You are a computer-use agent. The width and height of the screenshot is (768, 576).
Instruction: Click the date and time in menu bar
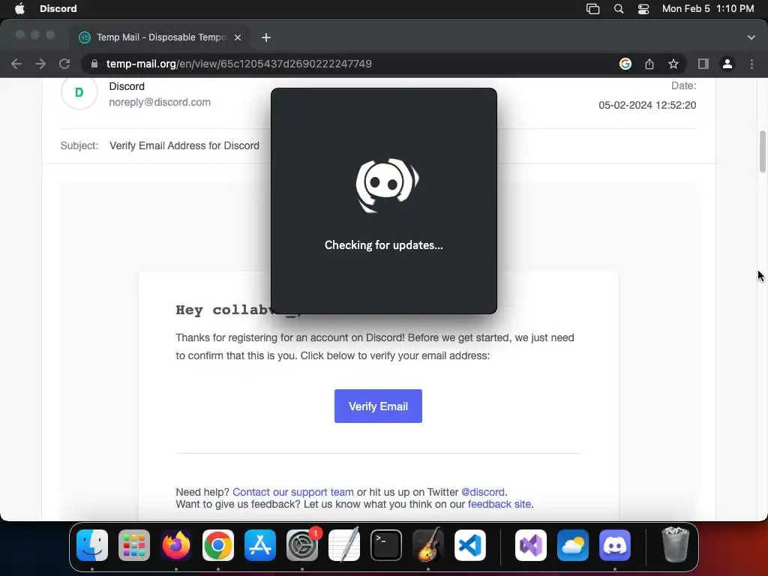(708, 8)
